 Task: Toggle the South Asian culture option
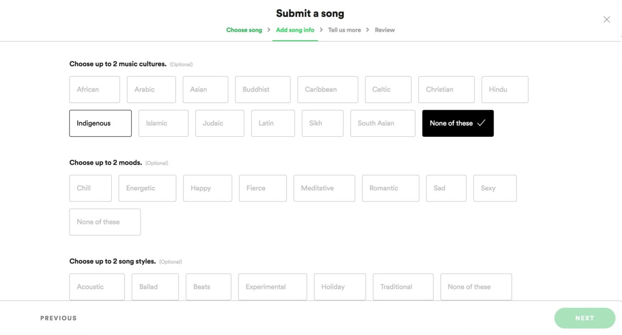(382, 123)
